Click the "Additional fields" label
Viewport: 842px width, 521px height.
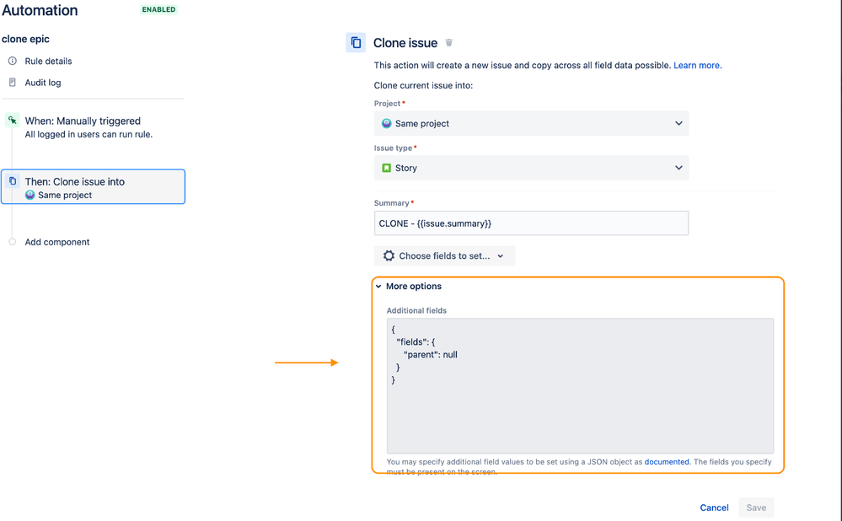[416, 310]
